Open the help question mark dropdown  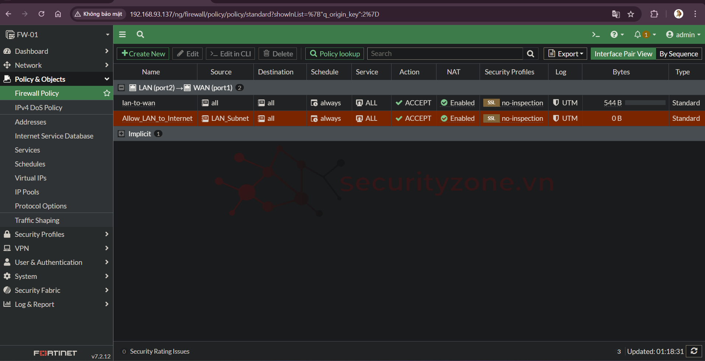[x=617, y=35]
